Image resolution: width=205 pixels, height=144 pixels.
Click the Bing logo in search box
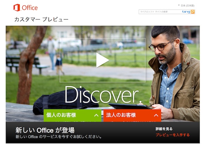[186, 12]
